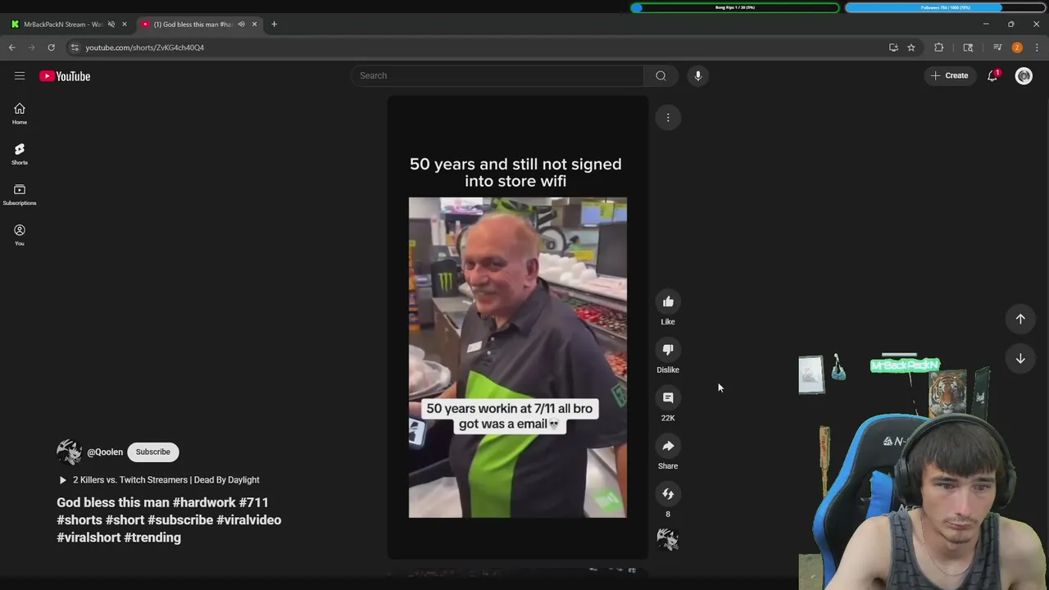This screenshot has height=590, width=1049.
Task: Click the Create button
Action: pos(950,75)
